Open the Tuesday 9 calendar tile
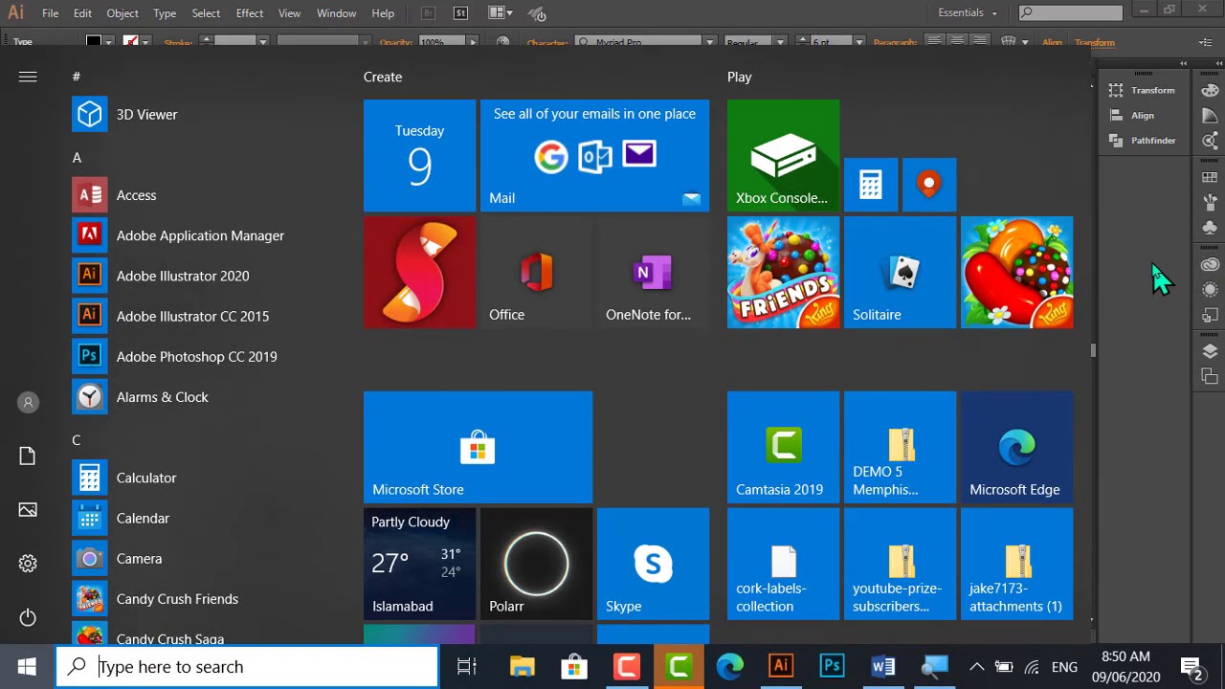The width and height of the screenshot is (1225, 689). 419,155
